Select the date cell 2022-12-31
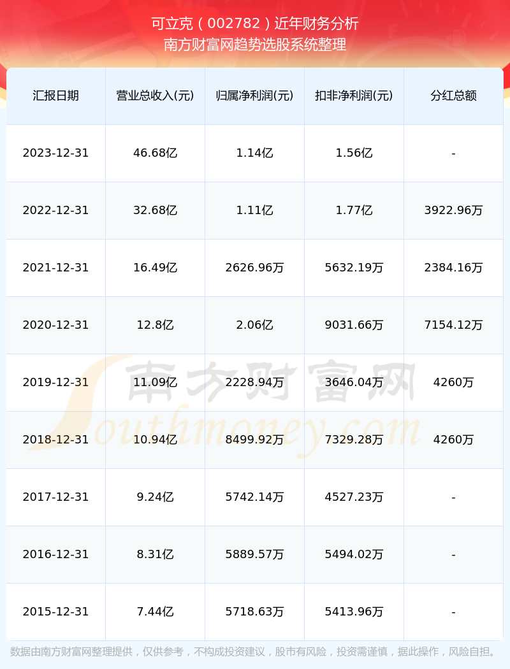 [56, 210]
